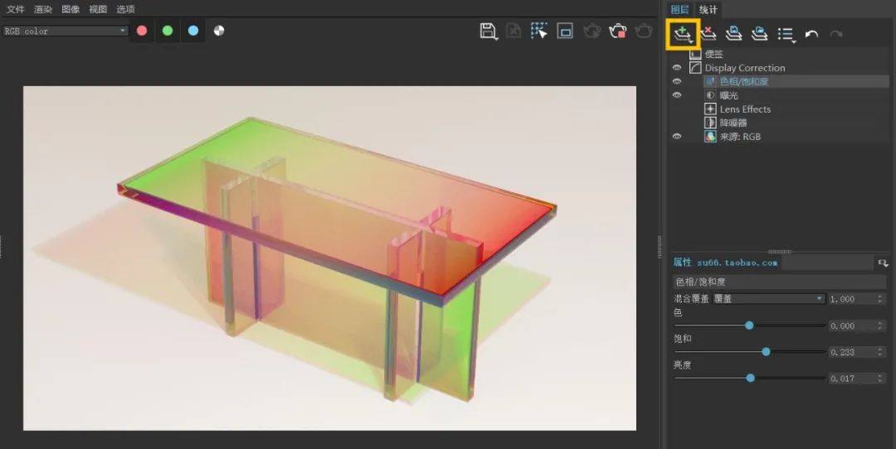Activate the region render icon

(565, 31)
